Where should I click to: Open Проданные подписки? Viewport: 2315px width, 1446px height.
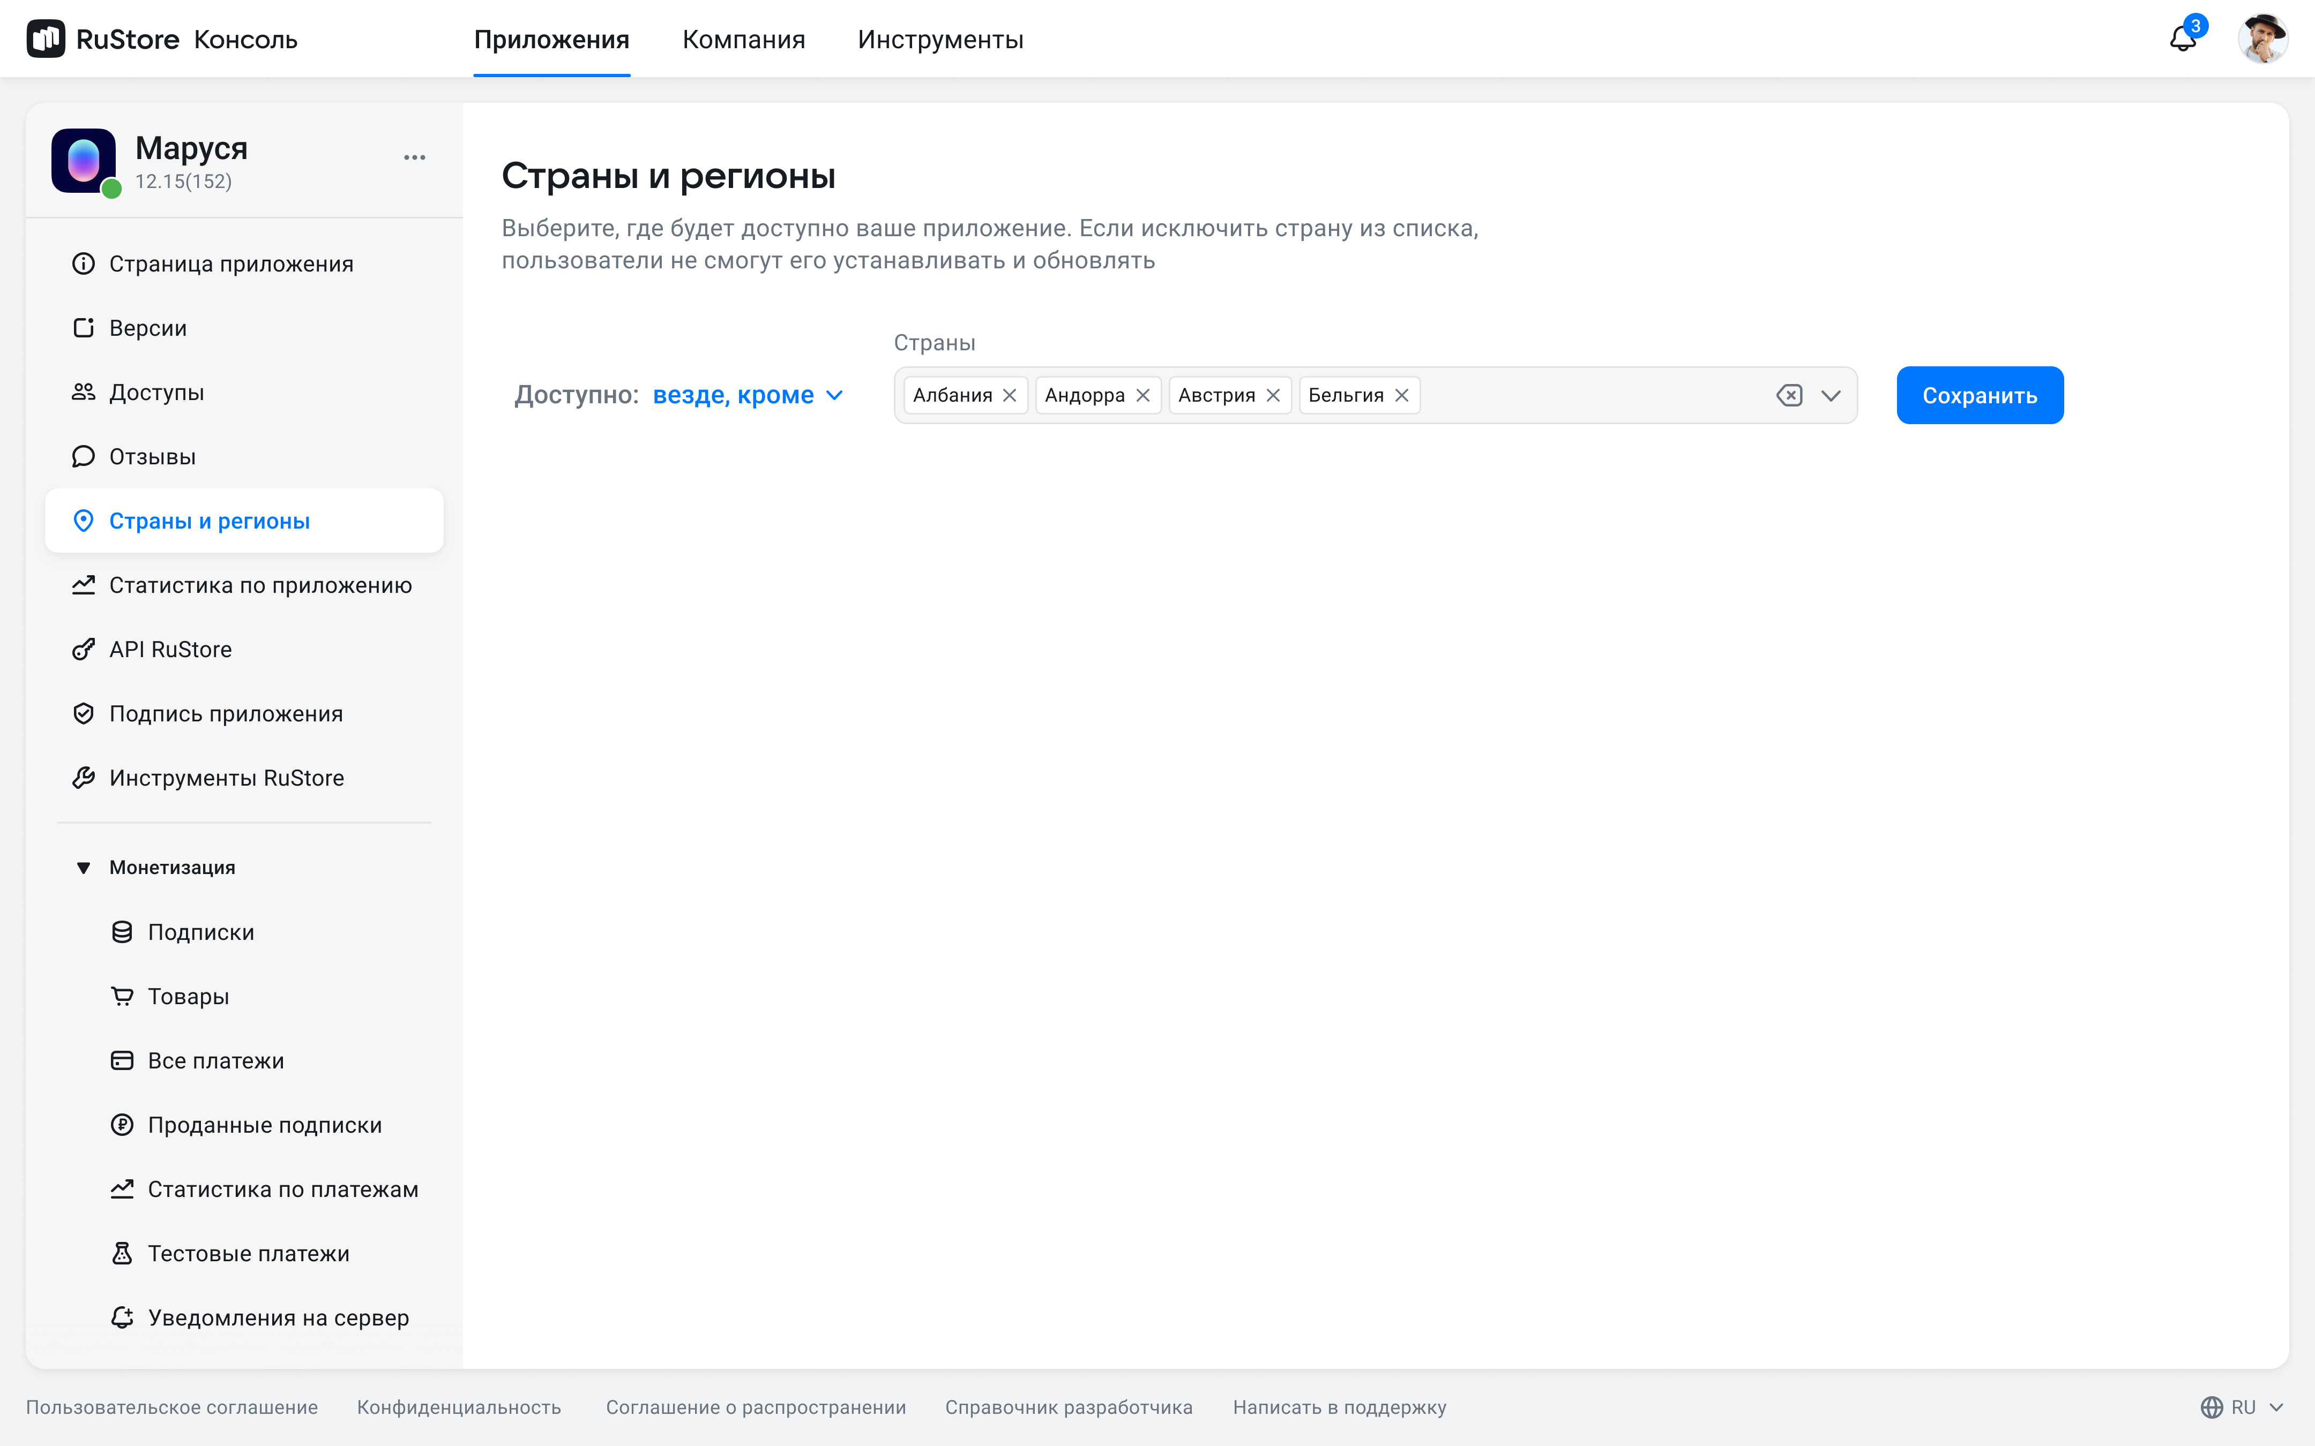[x=244, y=1125]
